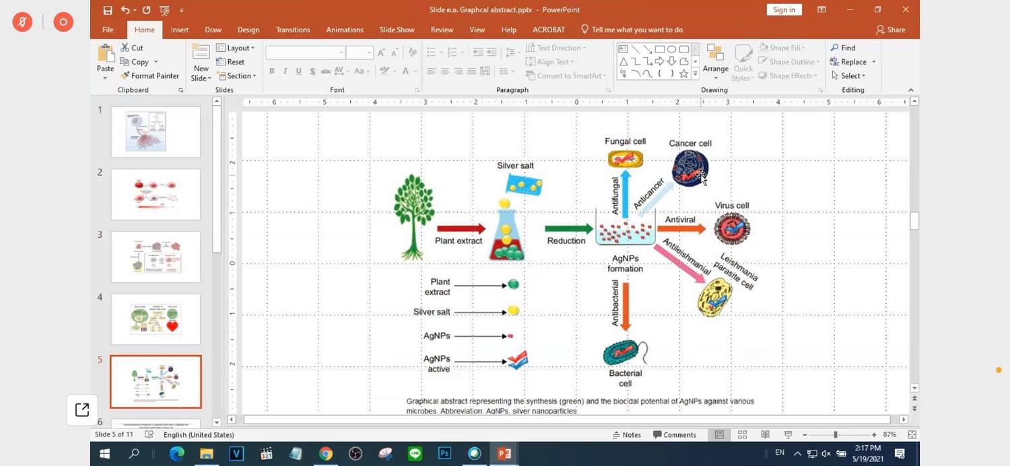Image resolution: width=1010 pixels, height=466 pixels.
Task: Start the Slide Show from status bar
Action: [788, 435]
